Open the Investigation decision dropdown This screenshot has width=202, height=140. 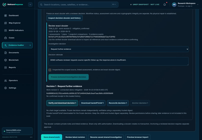click(119, 49)
